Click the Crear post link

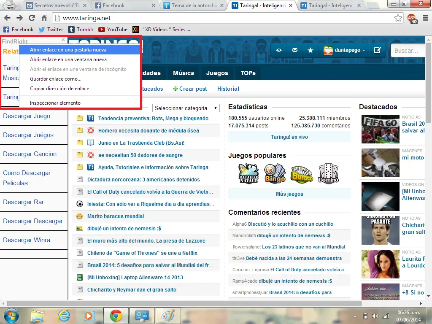190,89
